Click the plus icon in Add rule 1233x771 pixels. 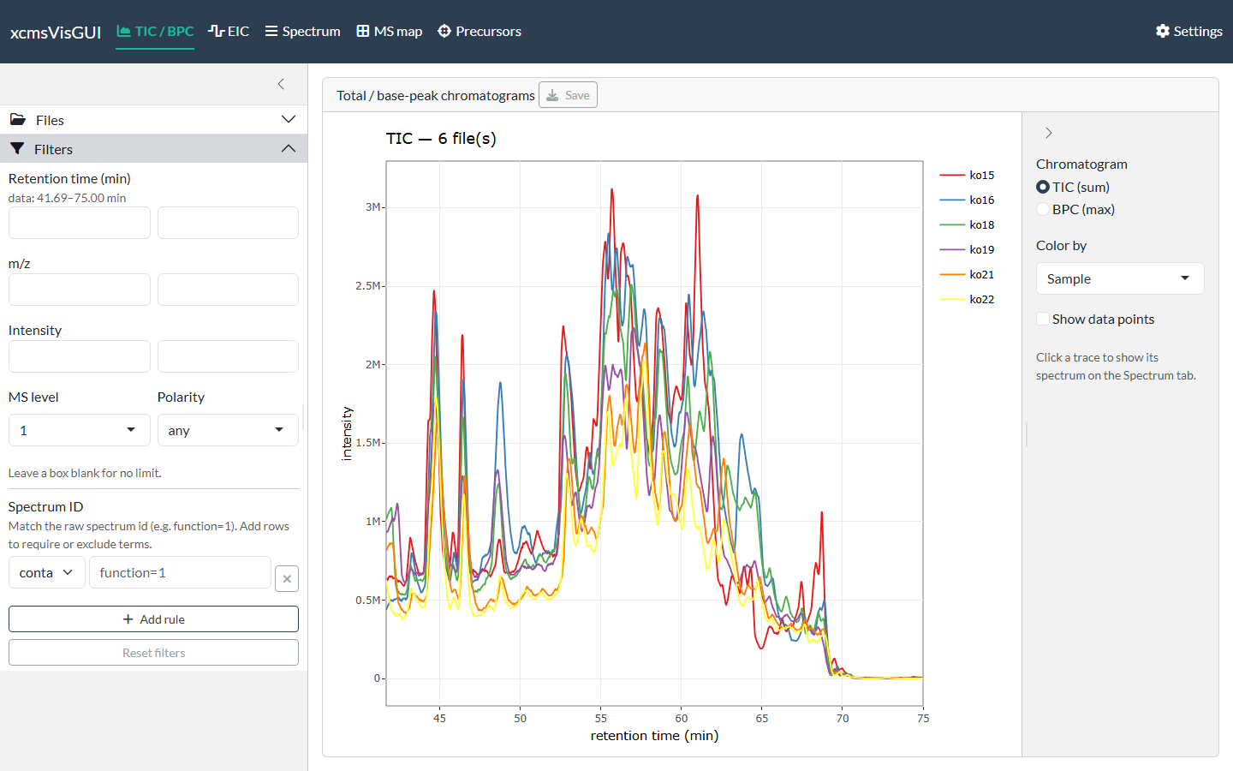click(128, 619)
